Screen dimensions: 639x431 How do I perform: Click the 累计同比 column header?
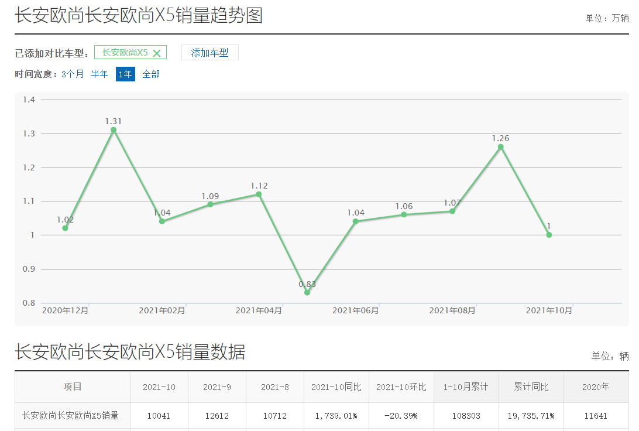point(531,386)
